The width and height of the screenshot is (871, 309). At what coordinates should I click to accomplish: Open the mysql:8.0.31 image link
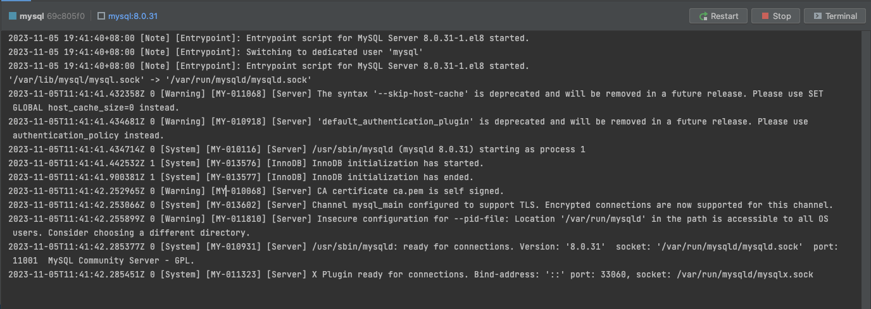click(x=133, y=16)
